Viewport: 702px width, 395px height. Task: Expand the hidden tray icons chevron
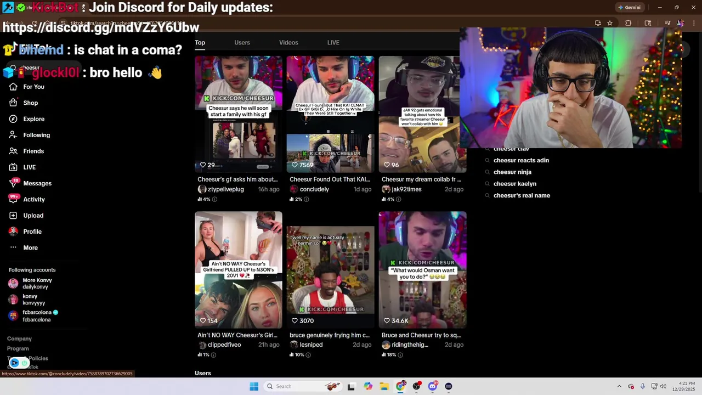coord(619,386)
